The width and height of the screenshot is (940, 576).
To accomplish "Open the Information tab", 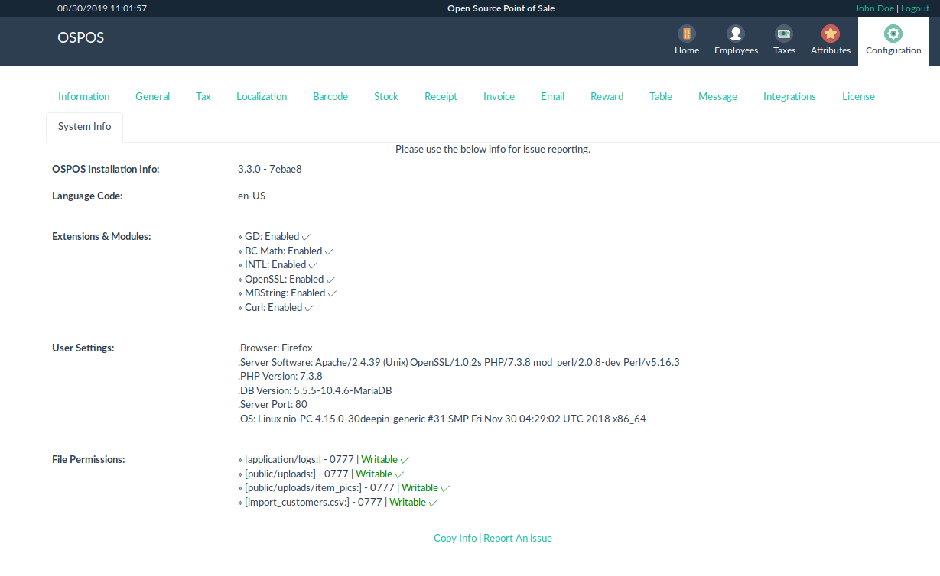I will [83, 96].
